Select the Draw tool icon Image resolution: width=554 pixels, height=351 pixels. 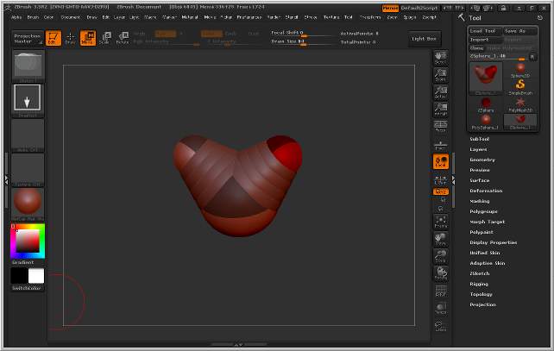tap(70, 38)
